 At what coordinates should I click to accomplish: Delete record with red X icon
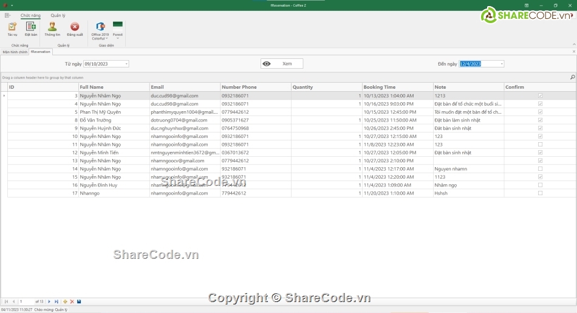pyautogui.click(x=72, y=301)
